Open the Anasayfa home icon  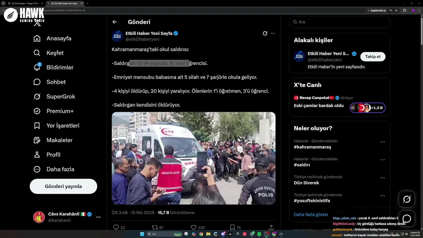coord(37,38)
